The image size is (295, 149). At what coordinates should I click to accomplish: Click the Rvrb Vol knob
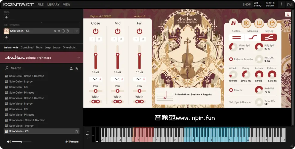[259, 90]
